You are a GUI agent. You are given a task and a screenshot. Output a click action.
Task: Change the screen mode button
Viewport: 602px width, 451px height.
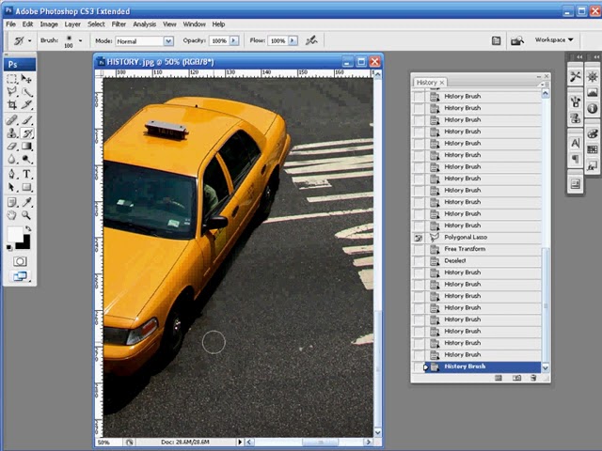tap(20, 276)
